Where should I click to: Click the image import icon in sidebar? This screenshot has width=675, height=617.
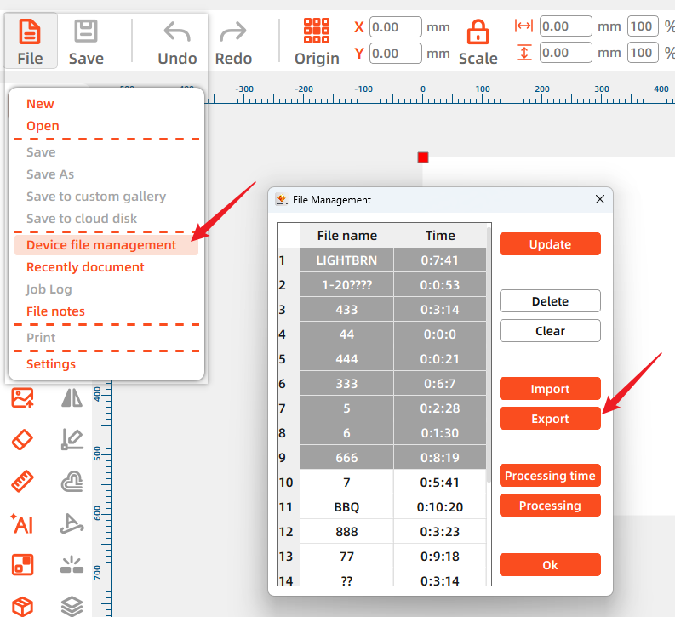(22, 397)
